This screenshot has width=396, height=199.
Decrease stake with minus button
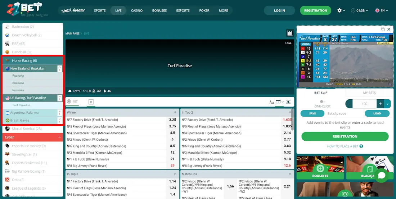point(349,104)
